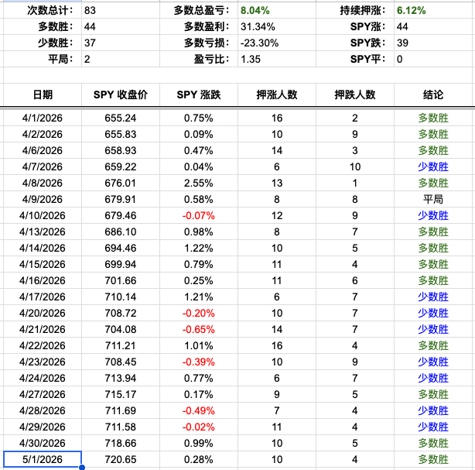Select 多数胜 result on 4/22/2026 row
Viewport: 475px width, 470px height.
[433, 345]
